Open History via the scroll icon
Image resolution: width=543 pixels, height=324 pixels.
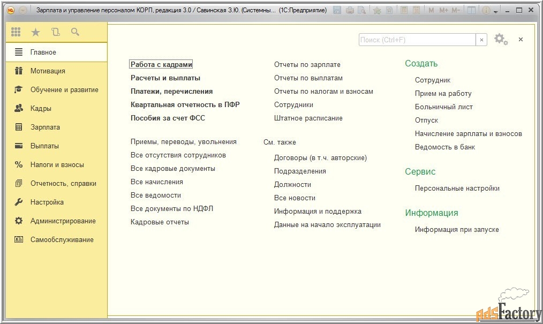(x=55, y=32)
